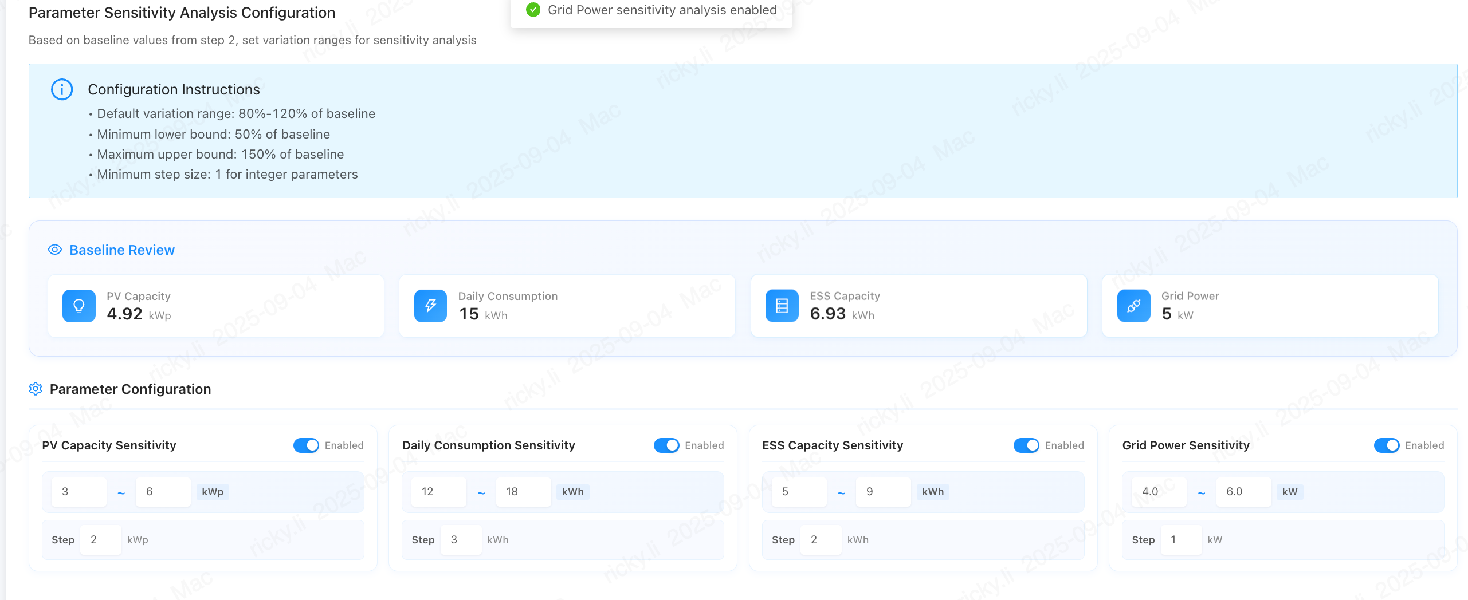Edit Daily Consumption step field
The width and height of the screenshot is (1468, 600).
pyautogui.click(x=461, y=540)
